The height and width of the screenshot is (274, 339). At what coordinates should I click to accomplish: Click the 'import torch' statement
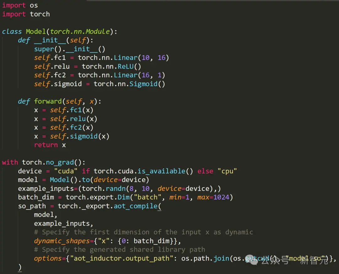26,14
